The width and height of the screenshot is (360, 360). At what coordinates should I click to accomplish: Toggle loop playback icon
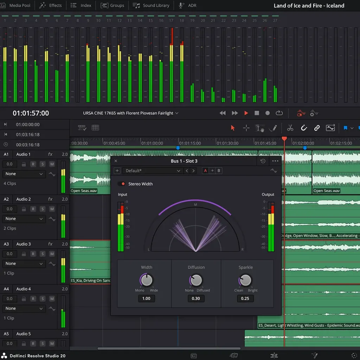279,113
